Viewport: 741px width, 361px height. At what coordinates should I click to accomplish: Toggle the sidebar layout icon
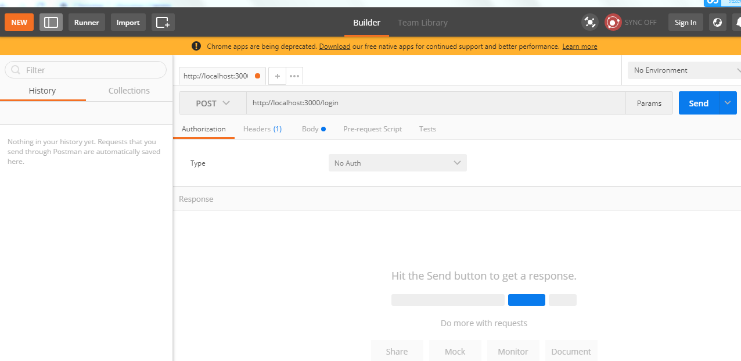point(51,22)
